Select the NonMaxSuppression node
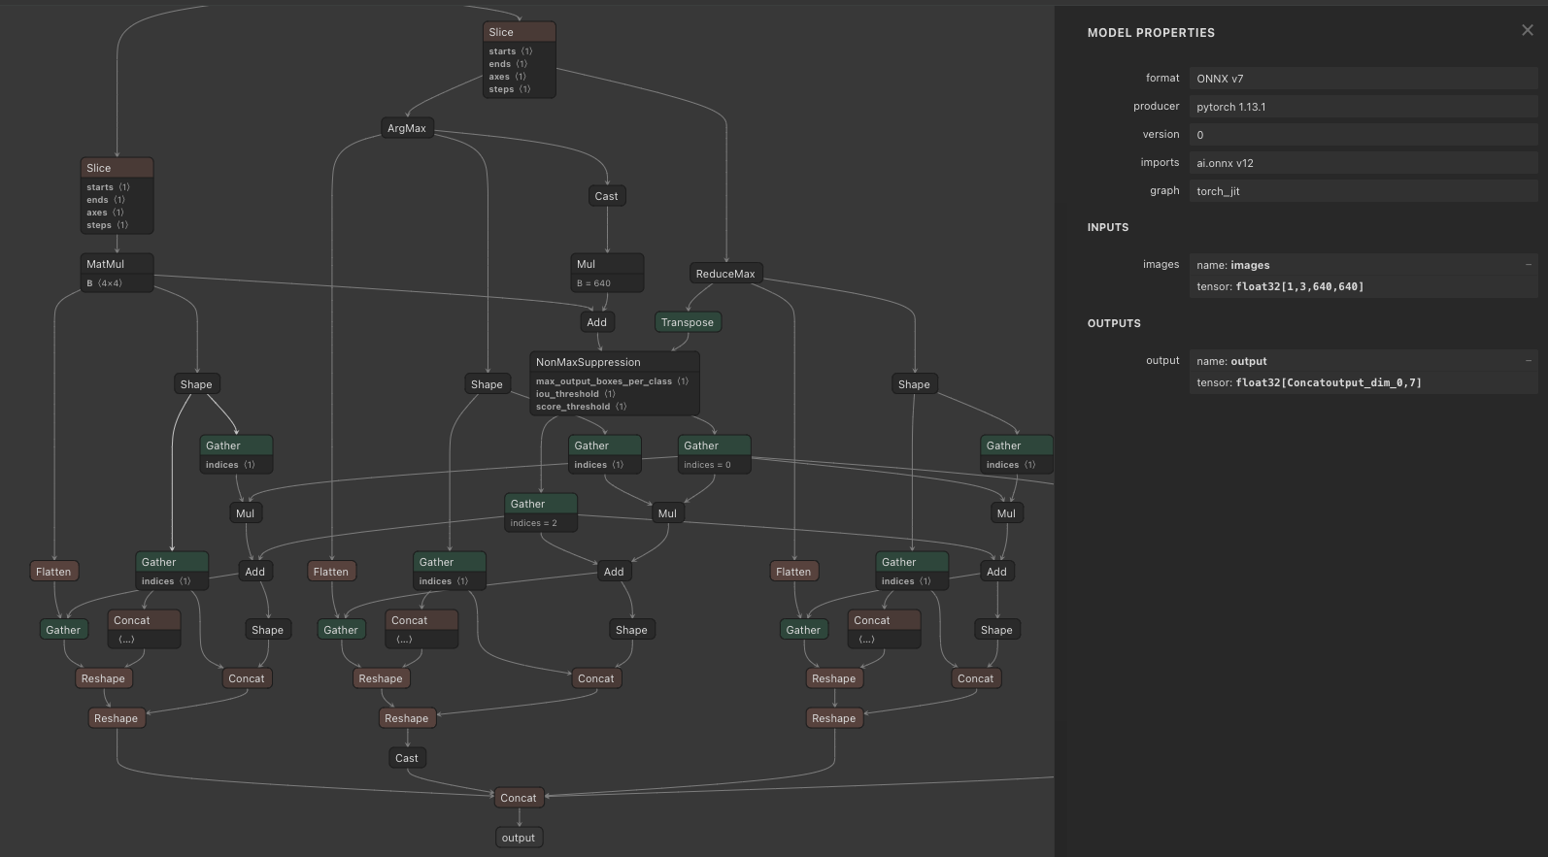 click(x=588, y=362)
